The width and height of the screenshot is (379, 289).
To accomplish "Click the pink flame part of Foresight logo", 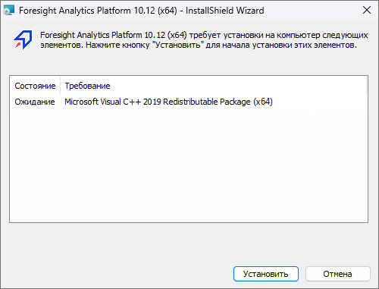I will tap(18, 46).
